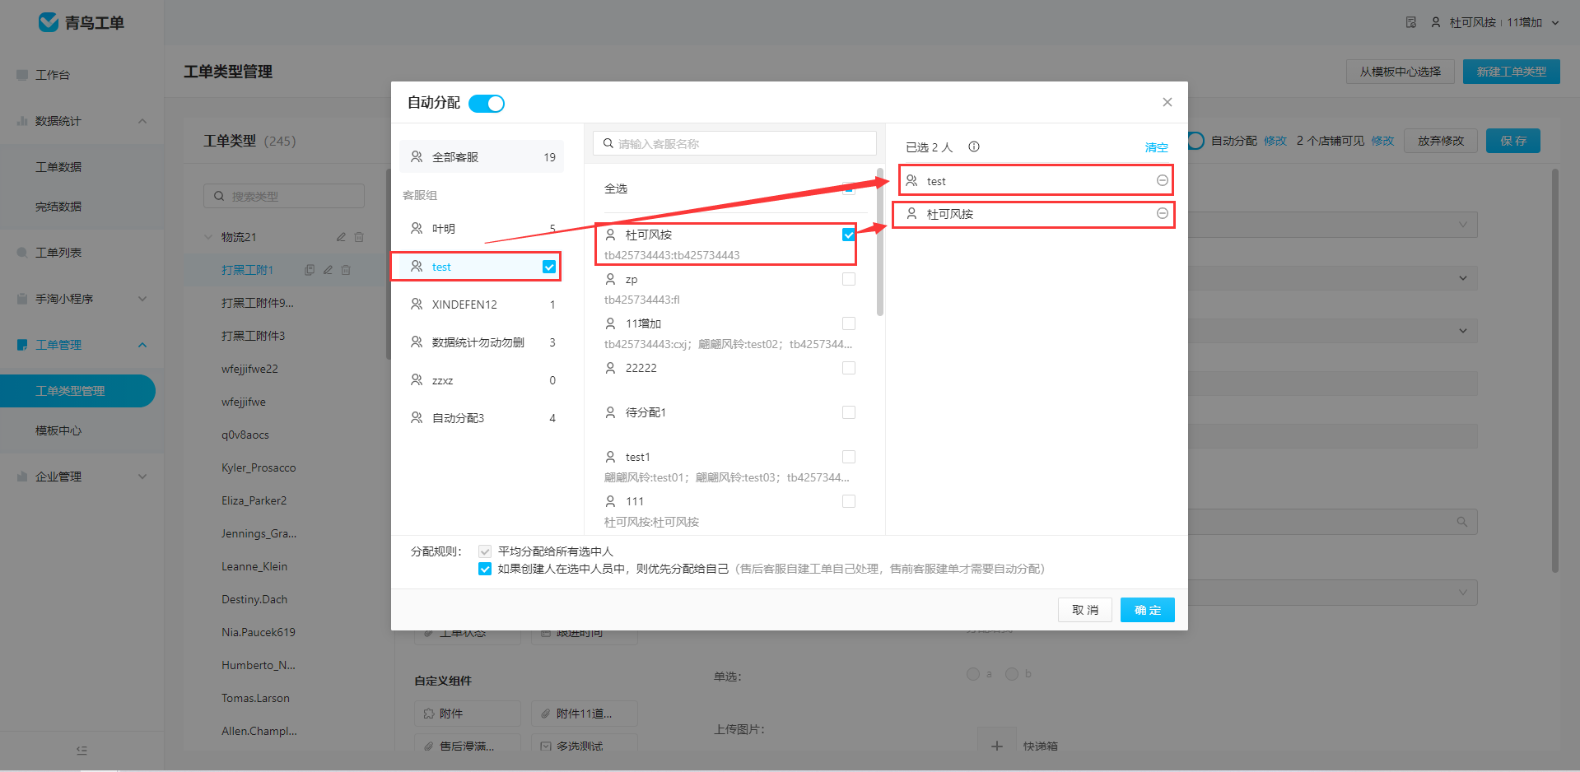
Task: Toggle the 全选 checkbox
Action: pos(849,188)
